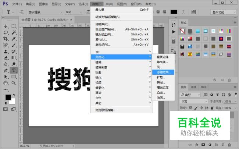The height and width of the screenshot is (149, 239).
Task: Select the Dodge tool
Action: [x=14, y=64]
